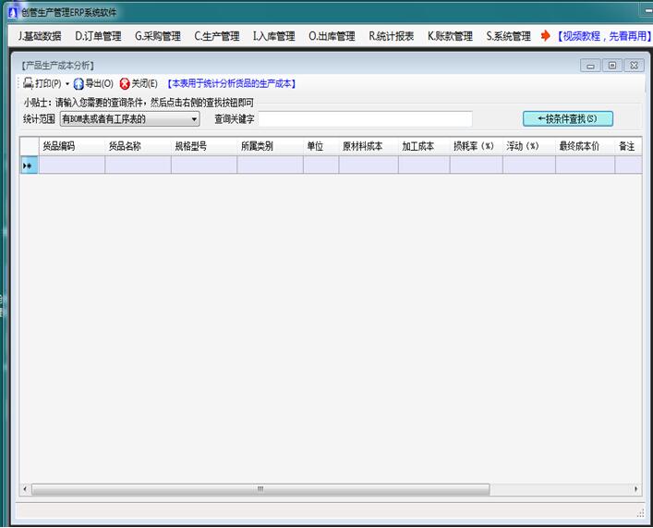This screenshot has height=528, width=653.
Task: Open the 视频教程,先看再用 link
Action: tap(602, 36)
